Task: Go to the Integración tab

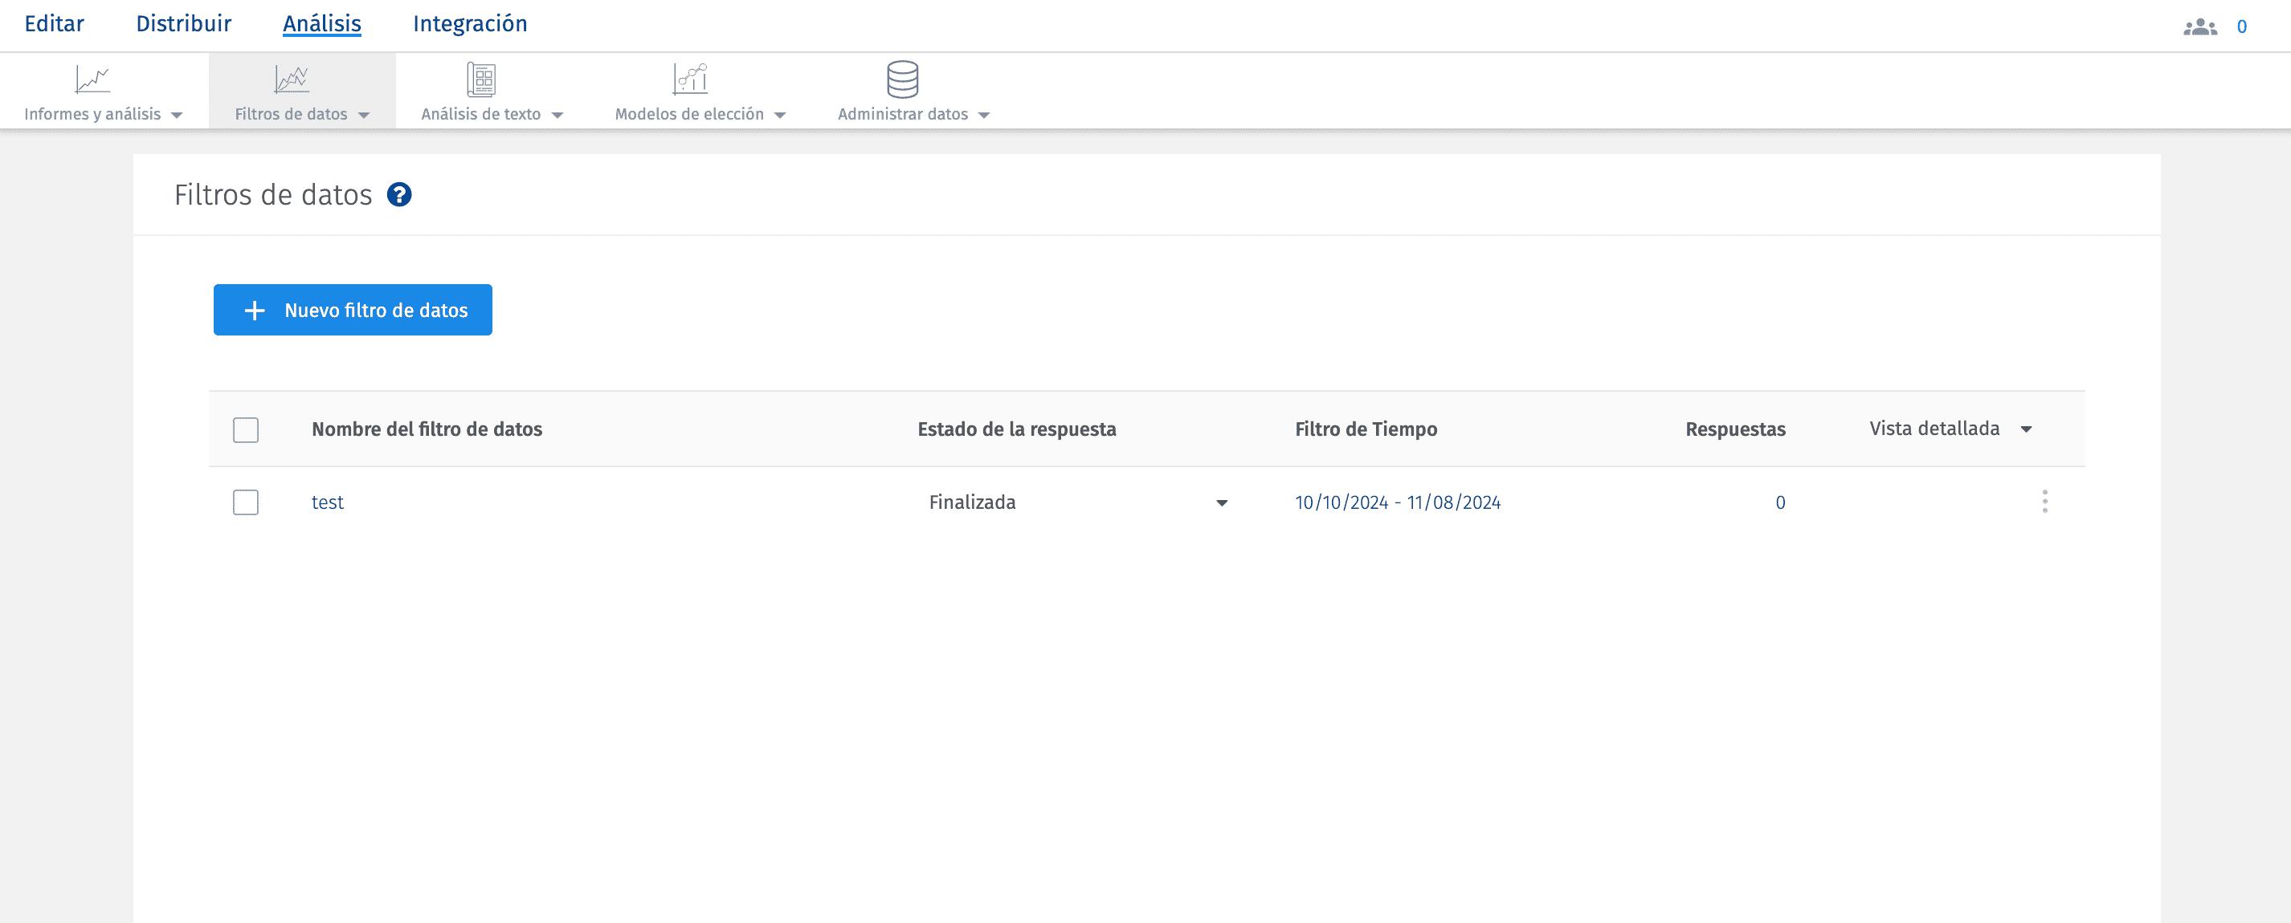Action: coord(470,24)
